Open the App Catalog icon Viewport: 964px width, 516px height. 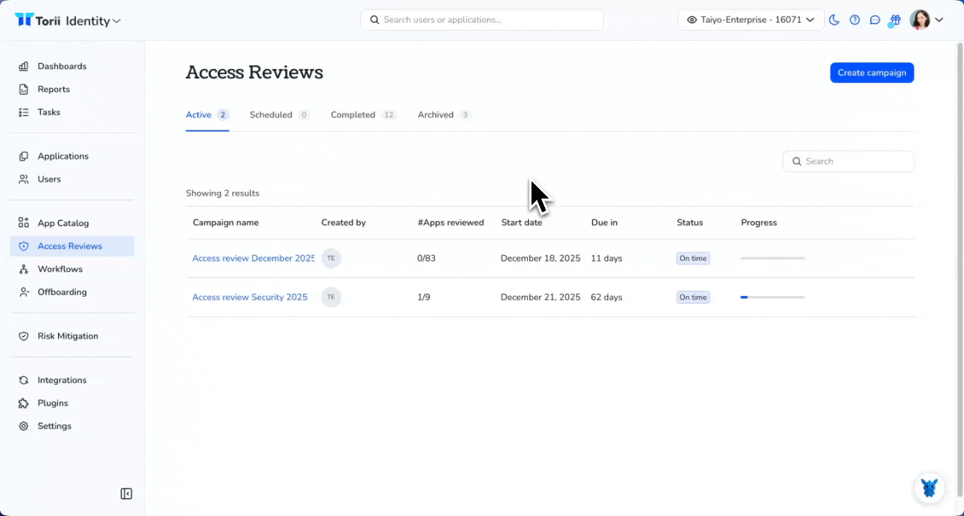pos(24,223)
